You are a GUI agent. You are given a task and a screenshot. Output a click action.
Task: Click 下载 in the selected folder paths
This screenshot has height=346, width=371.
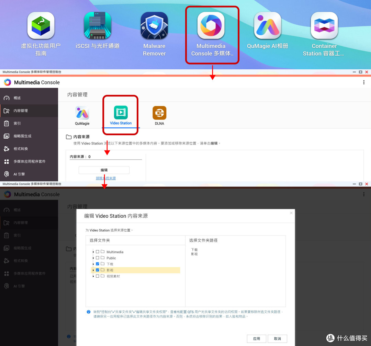(194, 250)
